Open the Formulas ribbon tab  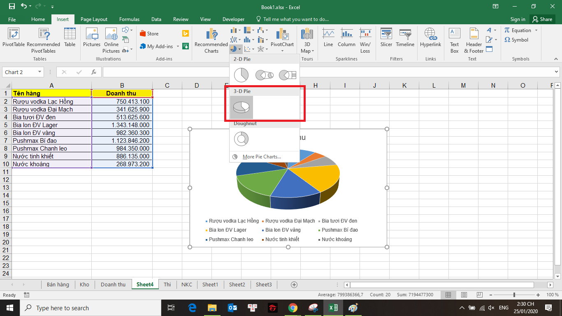tap(129, 19)
